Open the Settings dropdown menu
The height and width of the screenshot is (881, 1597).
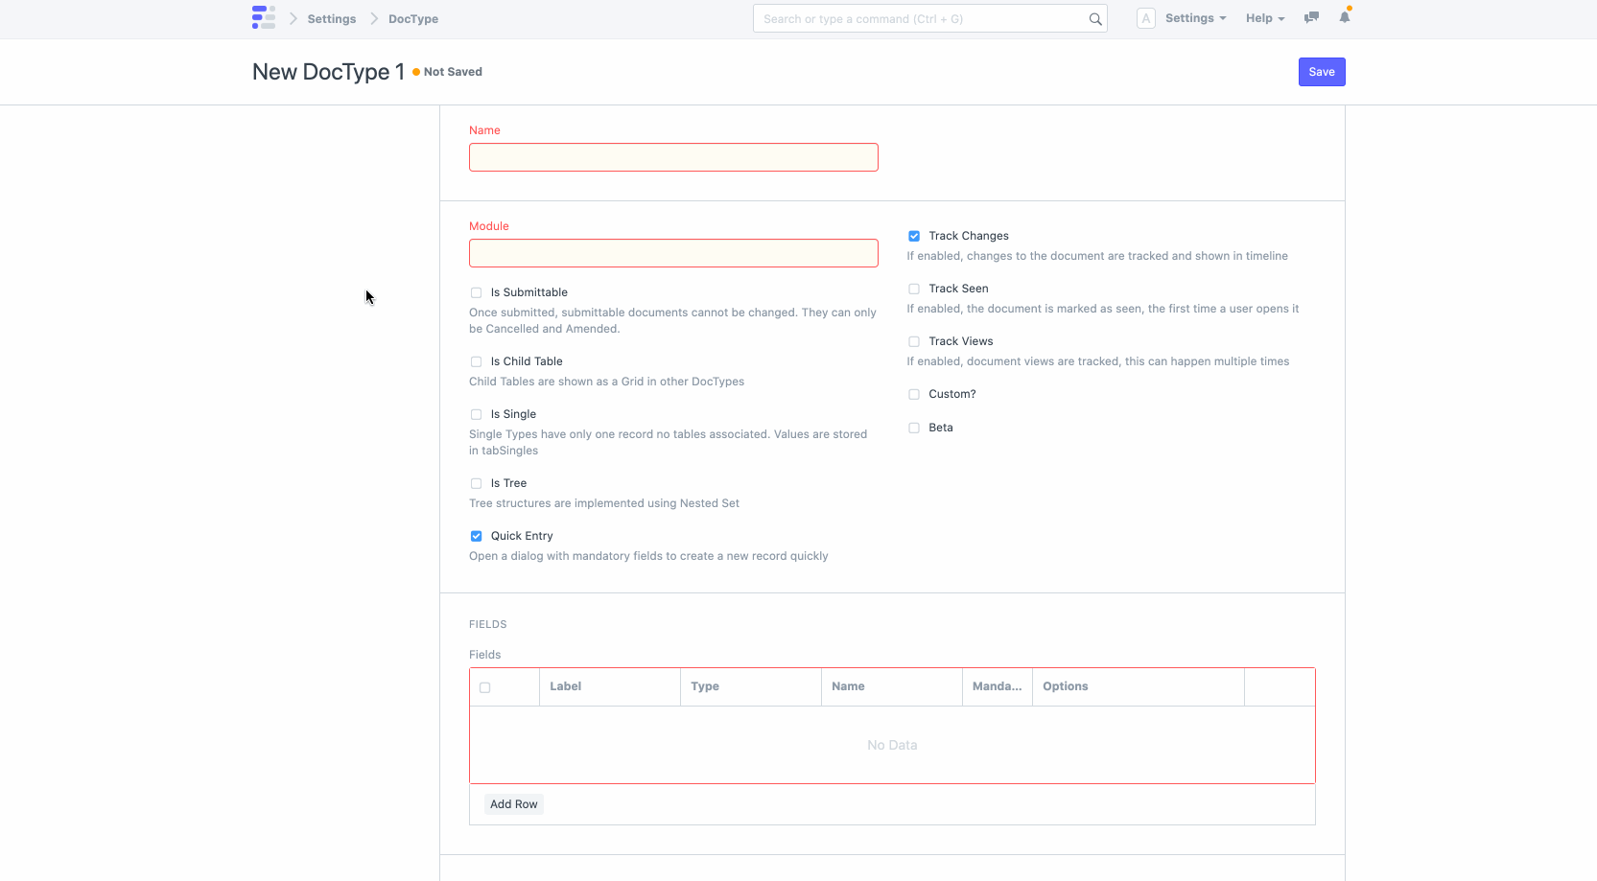click(1194, 17)
